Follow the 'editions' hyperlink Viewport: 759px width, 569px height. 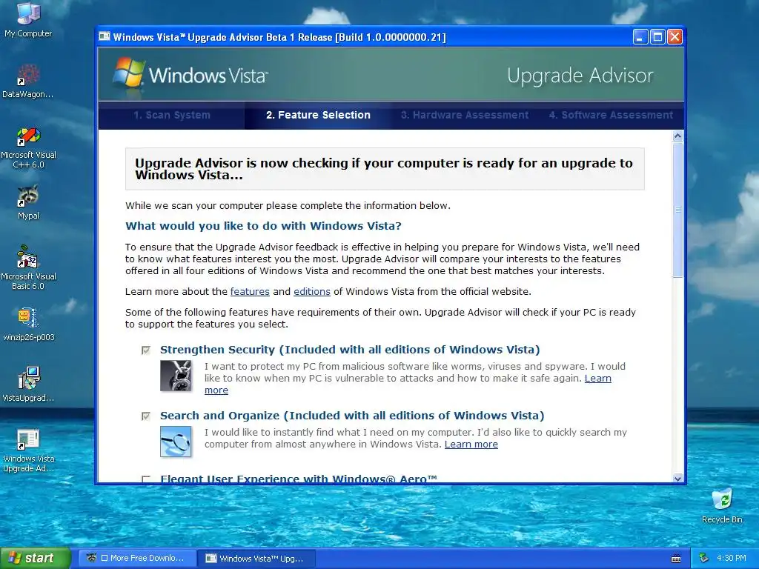(312, 292)
